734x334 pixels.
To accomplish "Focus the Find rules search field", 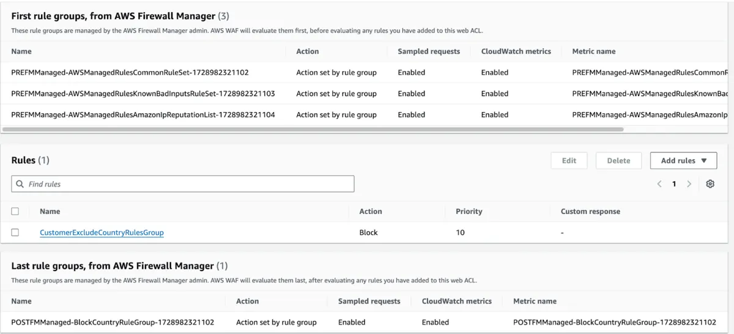I will coord(183,184).
